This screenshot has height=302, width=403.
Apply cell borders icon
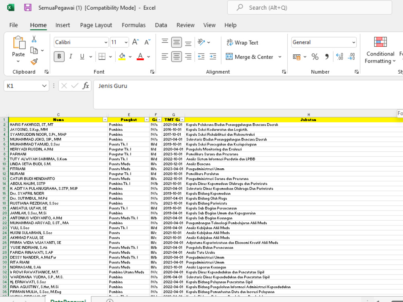click(102, 56)
